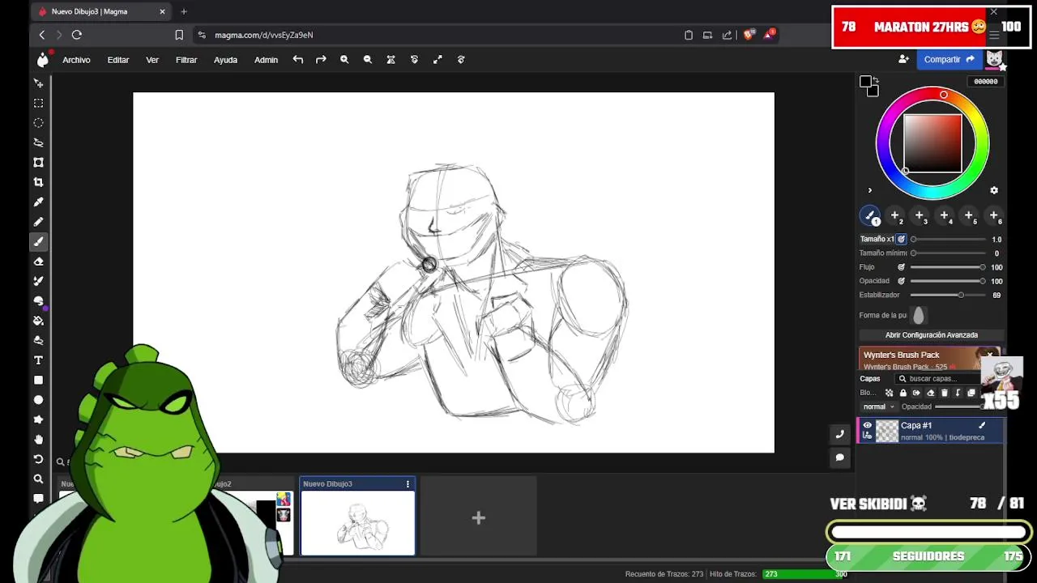Viewport: 1037px width, 583px height.
Task: Open color wheel settings gear
Action: (994, 190)
